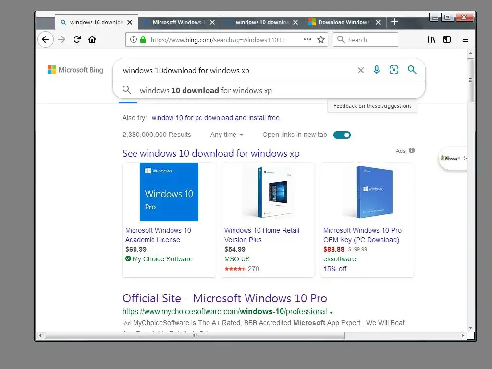The image size is (492, 369).
Task: Click the vertical scrollbar thumb
Action: tap(470, 80)
